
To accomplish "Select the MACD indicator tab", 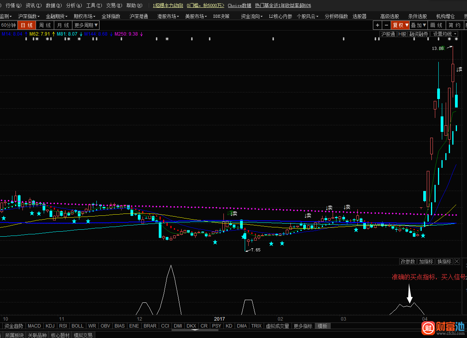I will 34,326.
